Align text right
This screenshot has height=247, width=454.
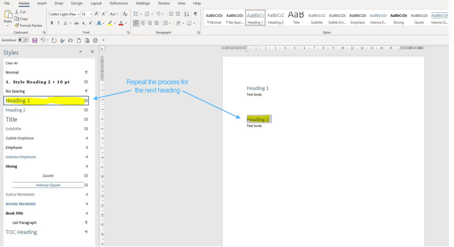pyautogui.click(x=150, y=23)
